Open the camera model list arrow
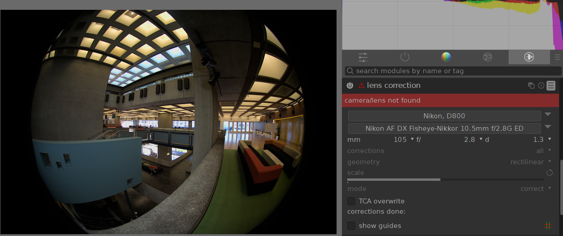Screen dimensions: 563x236 click(548, 115)
